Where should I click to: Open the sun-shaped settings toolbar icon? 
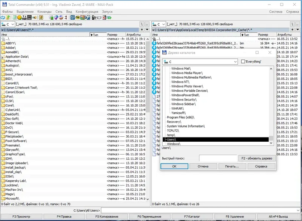(19, 17)
